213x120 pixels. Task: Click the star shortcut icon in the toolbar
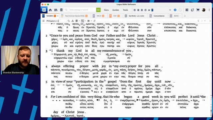click(149, 10)
